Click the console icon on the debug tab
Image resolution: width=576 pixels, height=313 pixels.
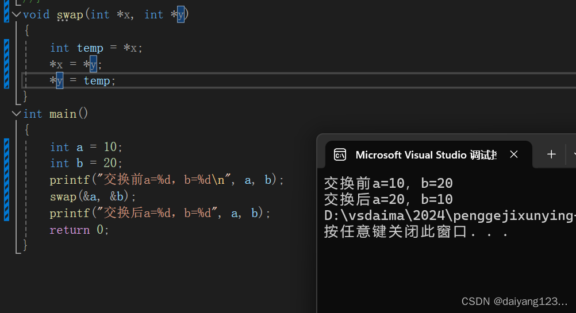340,154
